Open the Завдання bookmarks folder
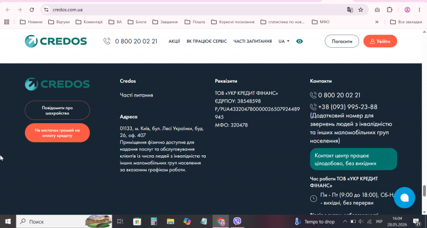Screen dimensions: 427x228 click(x=165, y=22)
